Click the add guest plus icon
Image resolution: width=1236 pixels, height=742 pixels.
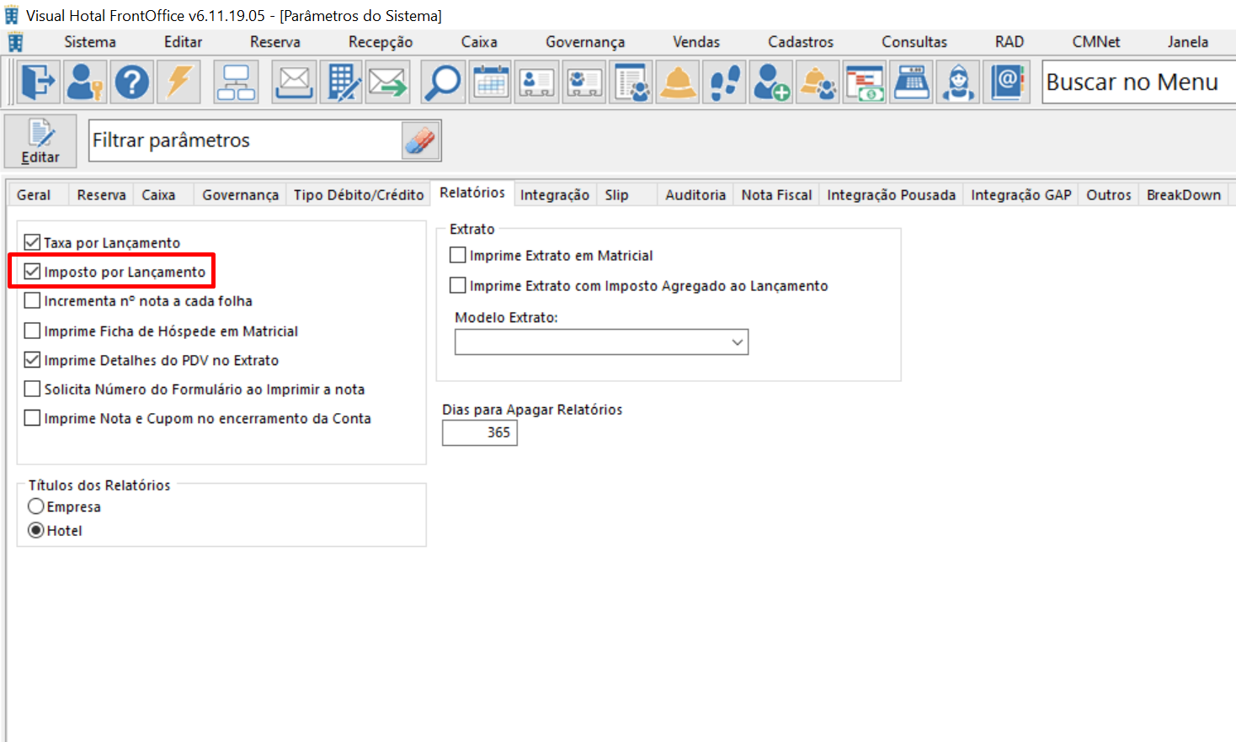pyautogui.click(x=772, y=82)
